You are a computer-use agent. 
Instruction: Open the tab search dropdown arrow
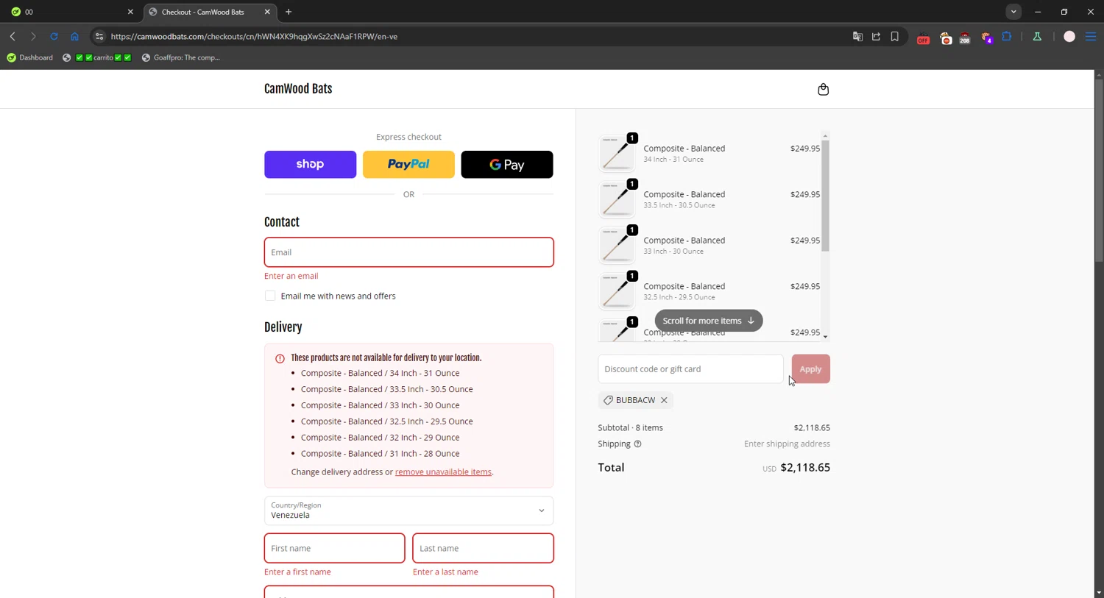(1013, 12)
